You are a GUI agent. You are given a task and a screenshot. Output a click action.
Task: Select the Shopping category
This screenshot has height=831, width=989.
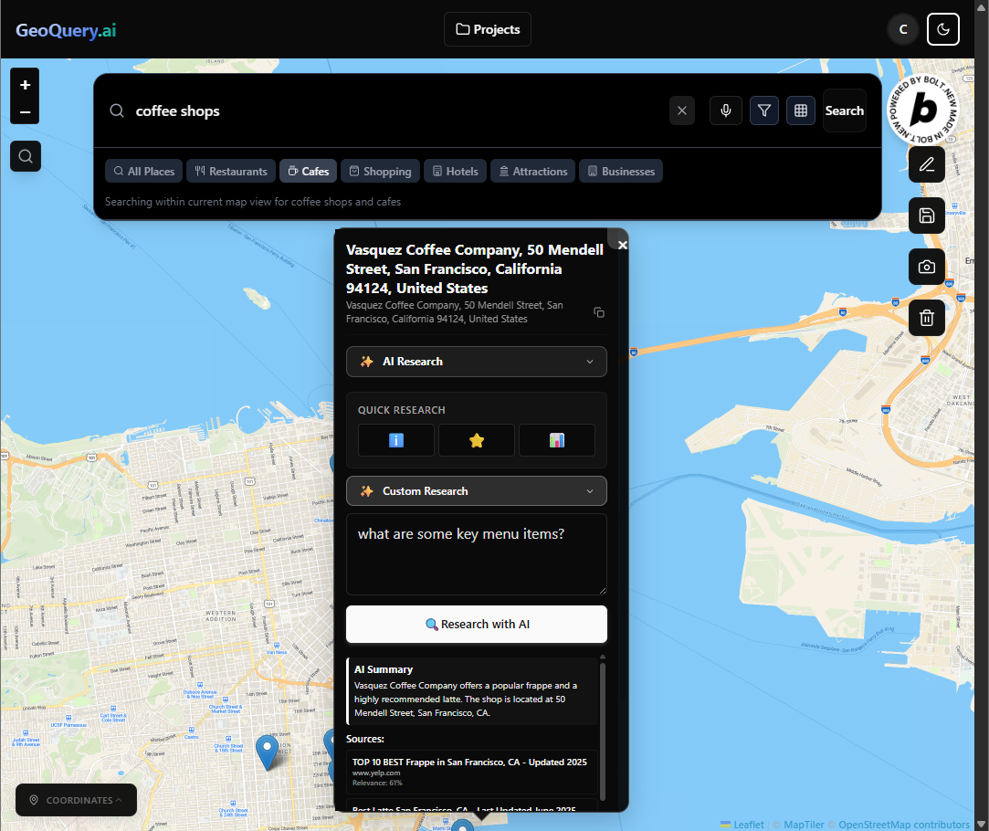pos(380,171)
